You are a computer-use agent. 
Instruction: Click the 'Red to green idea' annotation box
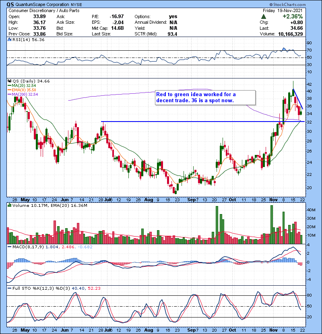pyautogui.click(x=205, y=97)
